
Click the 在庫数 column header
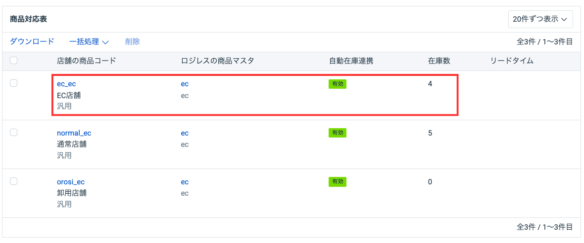[439, 61]
